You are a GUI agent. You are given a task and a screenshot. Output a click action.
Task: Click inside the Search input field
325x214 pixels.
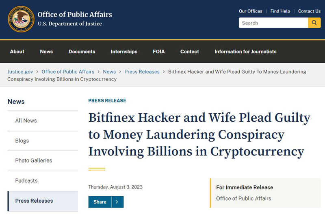pos(273,23)
